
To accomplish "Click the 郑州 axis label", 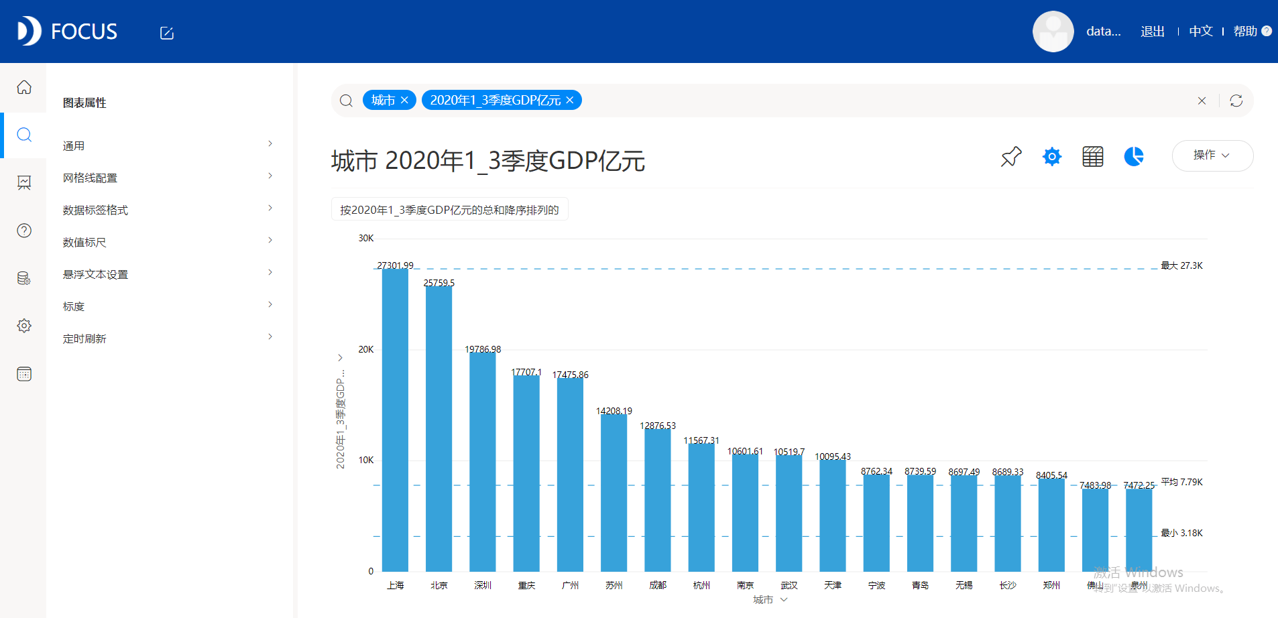I will [1051, 585].
